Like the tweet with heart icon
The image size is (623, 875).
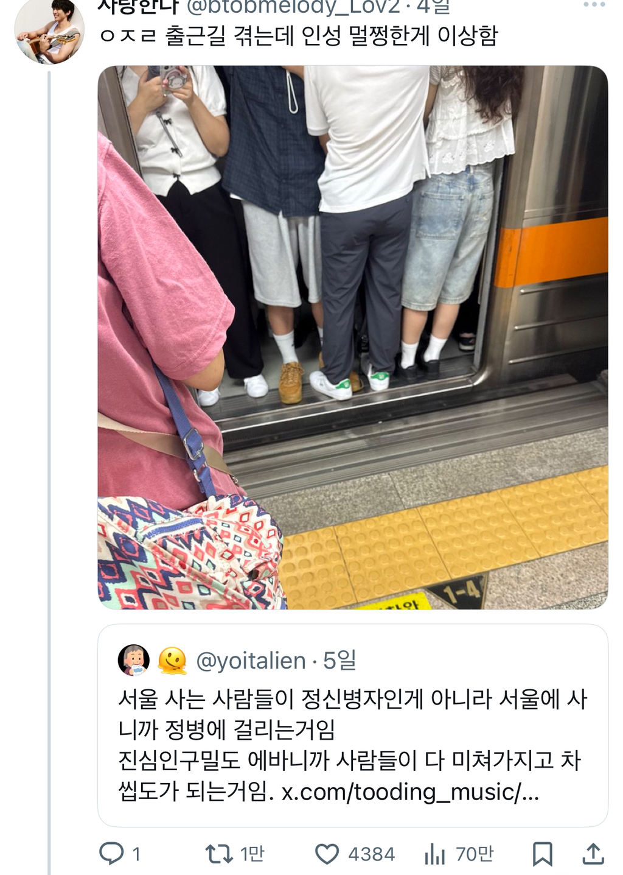pos(327,854)
